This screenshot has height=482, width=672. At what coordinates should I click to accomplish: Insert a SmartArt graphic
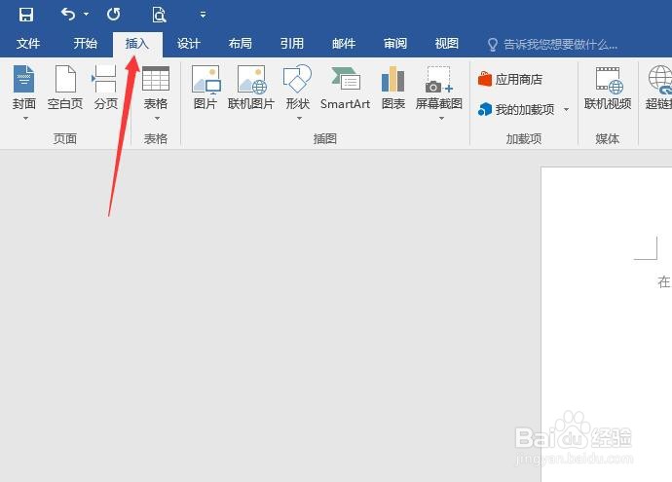[346, 88]
